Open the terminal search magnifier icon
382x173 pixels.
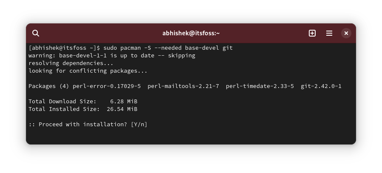point(36,33)
